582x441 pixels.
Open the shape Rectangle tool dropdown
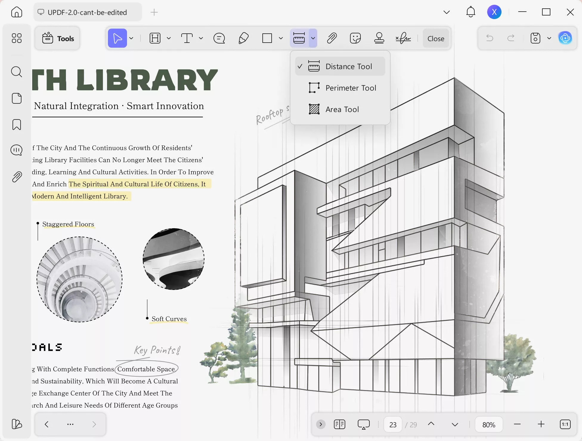click(x=281, y=38)
